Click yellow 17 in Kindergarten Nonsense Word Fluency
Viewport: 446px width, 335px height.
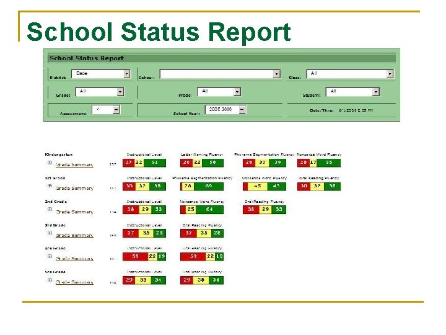coord(313,163)
